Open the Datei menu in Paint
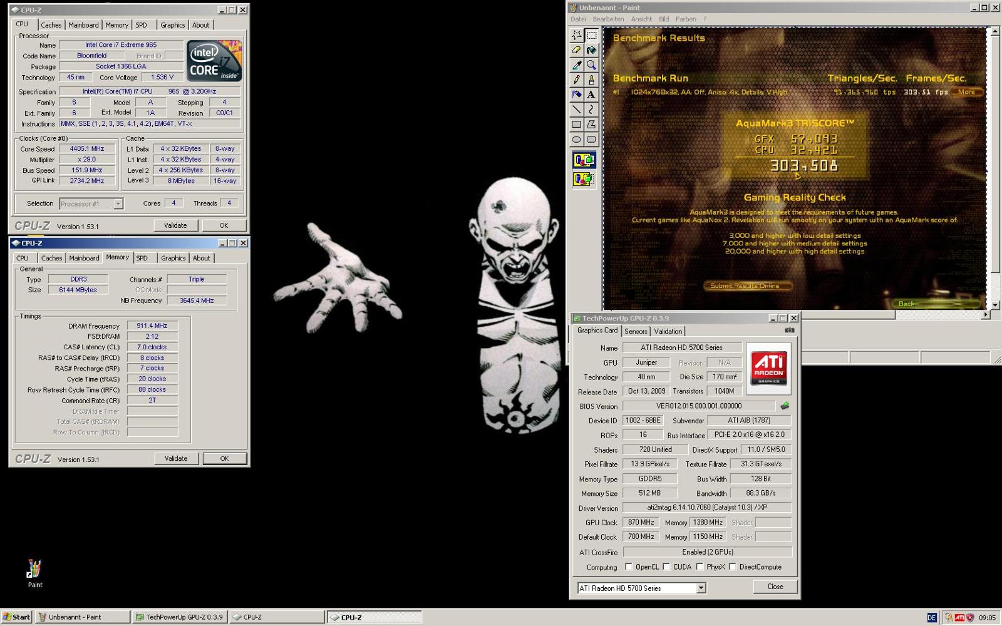 click(x=578, y=19)
